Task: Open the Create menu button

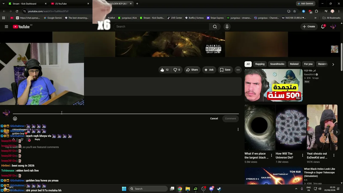Action: pos(309,27)
